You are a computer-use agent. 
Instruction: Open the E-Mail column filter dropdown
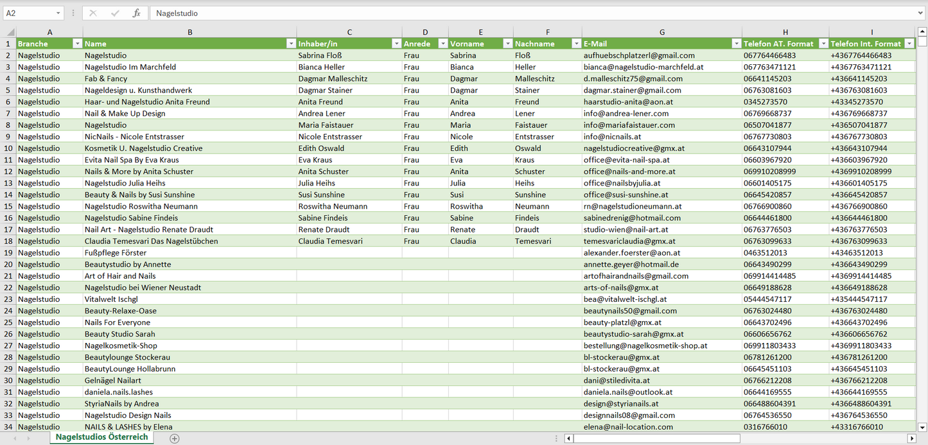pos(736,44)
